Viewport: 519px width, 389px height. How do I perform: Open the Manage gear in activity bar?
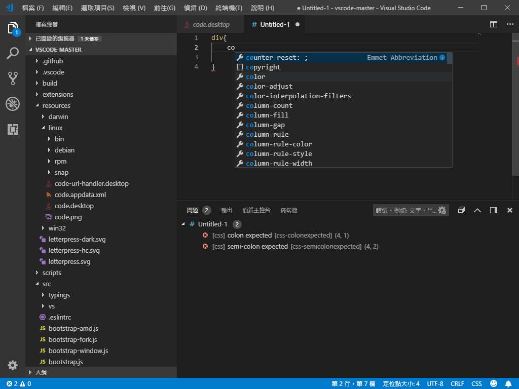pos(13,365)
